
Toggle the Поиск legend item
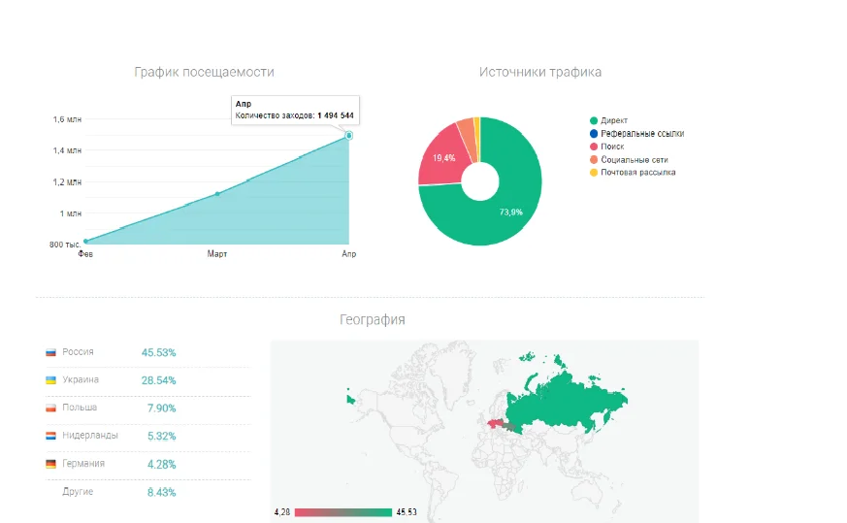click(x=611, y=147)
